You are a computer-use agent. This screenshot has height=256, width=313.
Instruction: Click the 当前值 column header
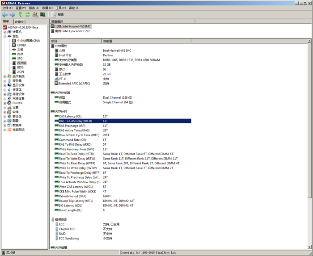tap(146, 41)
